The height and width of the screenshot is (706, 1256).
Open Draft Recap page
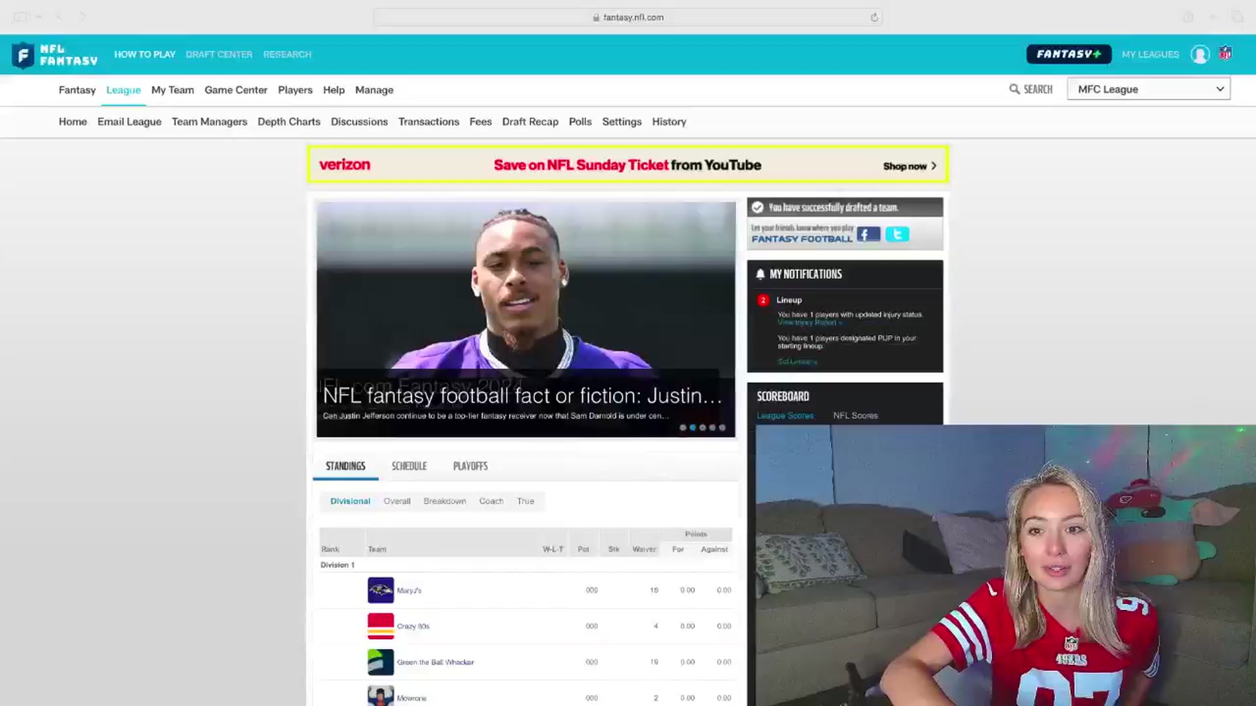pyautogui.click(x=530, y=122)
